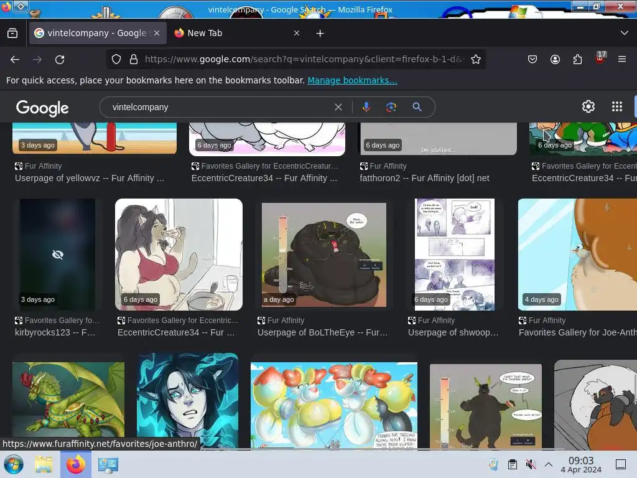Click the tracking protection shield icon
This screenshot has width=637, height=478.
point(116,59)
